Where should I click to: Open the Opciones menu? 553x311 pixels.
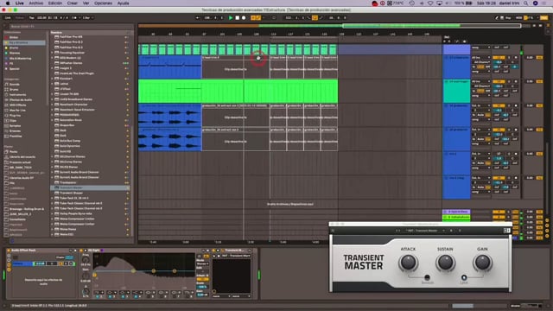[x=104, y=3]
